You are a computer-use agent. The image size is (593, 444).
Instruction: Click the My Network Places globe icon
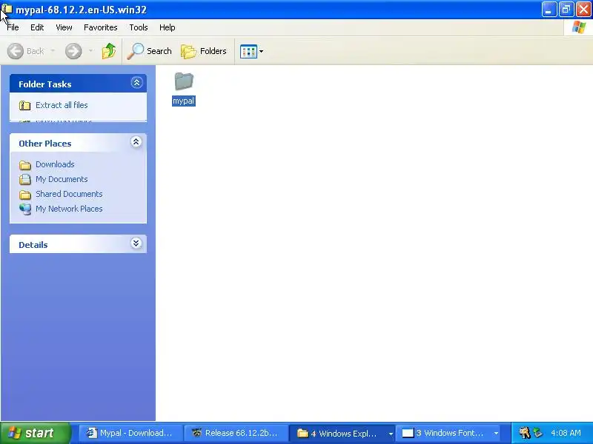point(25,209)
